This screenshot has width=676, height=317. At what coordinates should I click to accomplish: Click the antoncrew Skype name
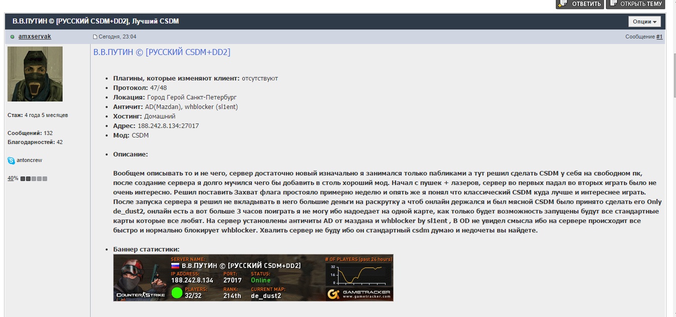click(x=31, y=160)
